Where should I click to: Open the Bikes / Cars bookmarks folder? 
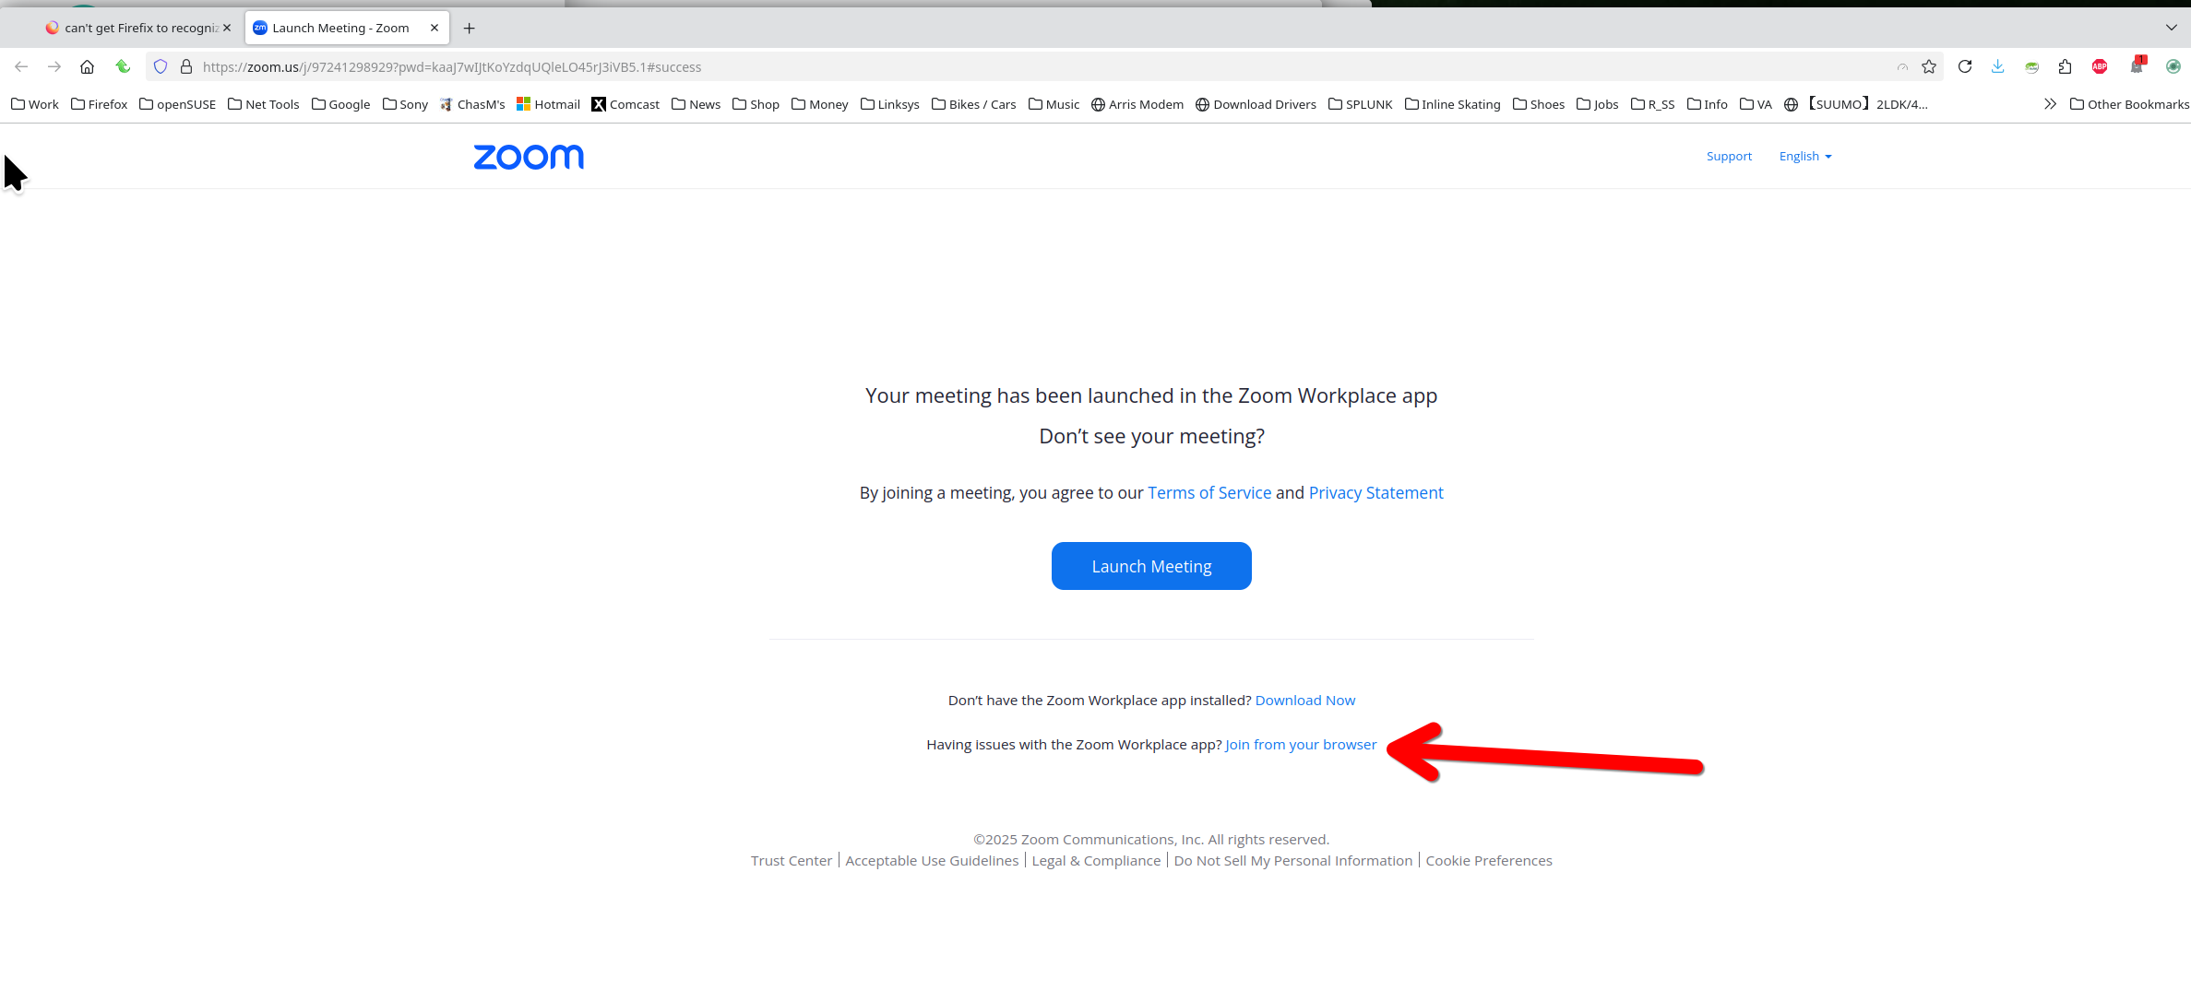point(974,104)
